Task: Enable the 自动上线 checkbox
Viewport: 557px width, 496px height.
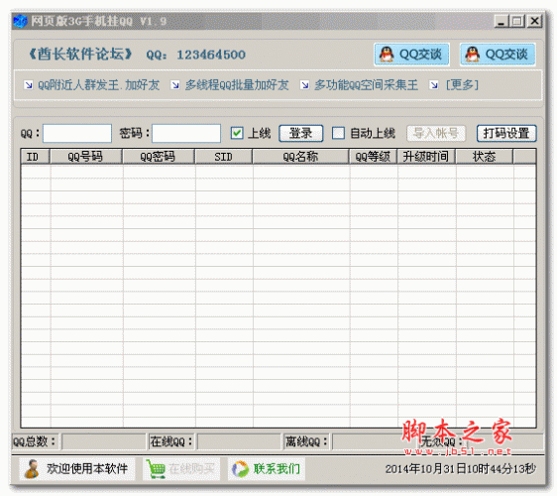Action: coord(338,133)
